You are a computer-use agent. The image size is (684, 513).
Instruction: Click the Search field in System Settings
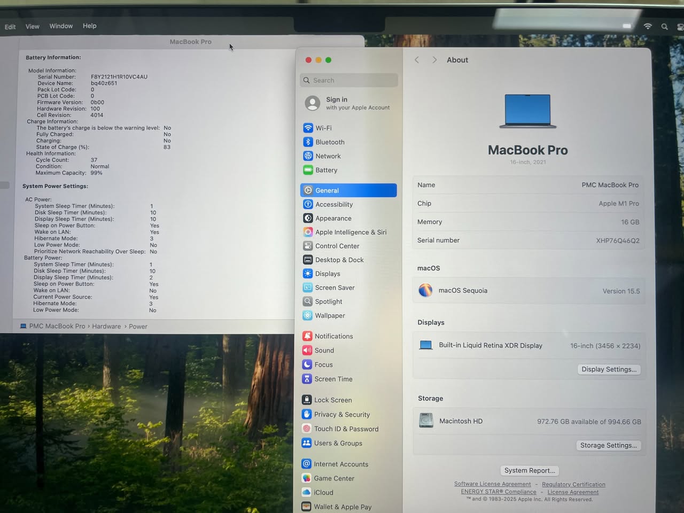[x=349, y=80]
